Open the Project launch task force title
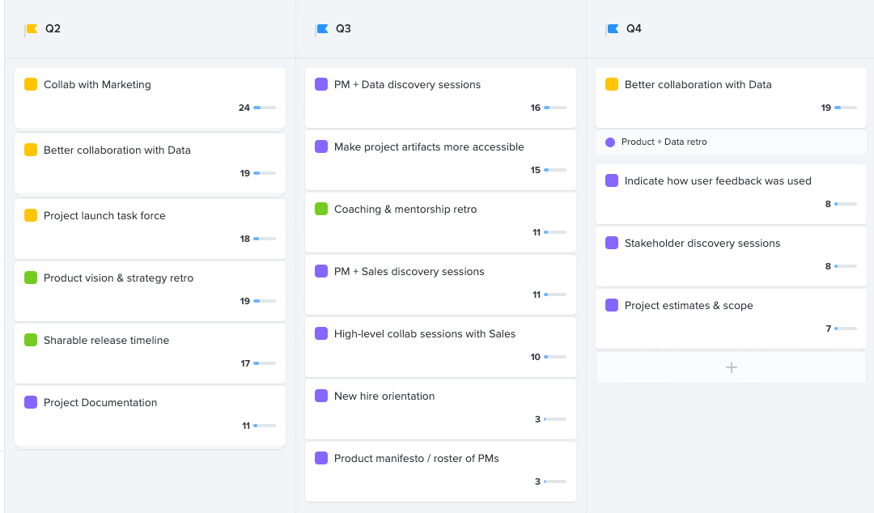 [x=104, y=216]
